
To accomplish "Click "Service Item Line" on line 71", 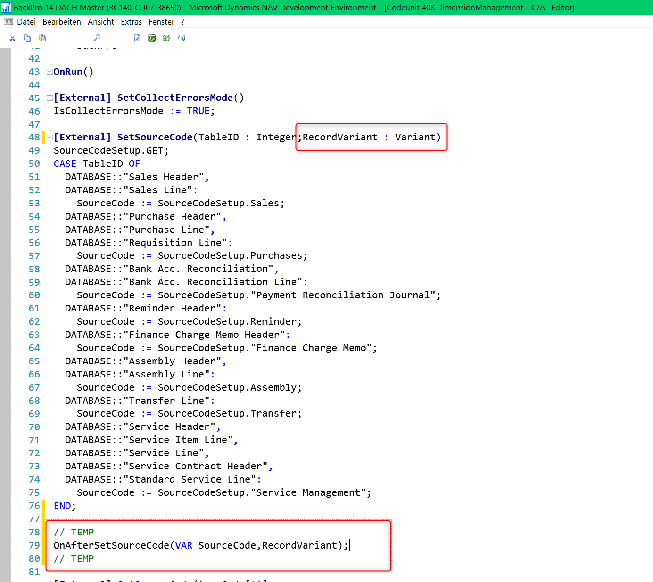I will (x=178, y=440).
